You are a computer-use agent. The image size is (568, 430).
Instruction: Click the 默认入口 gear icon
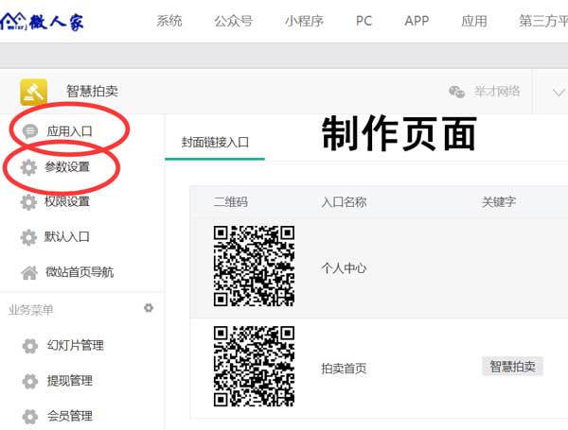tap(28, 237)
